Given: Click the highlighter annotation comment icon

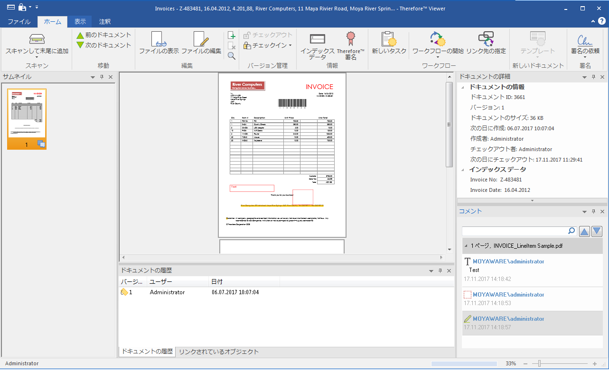Looking at the screenshot, I should click(467, 319).
